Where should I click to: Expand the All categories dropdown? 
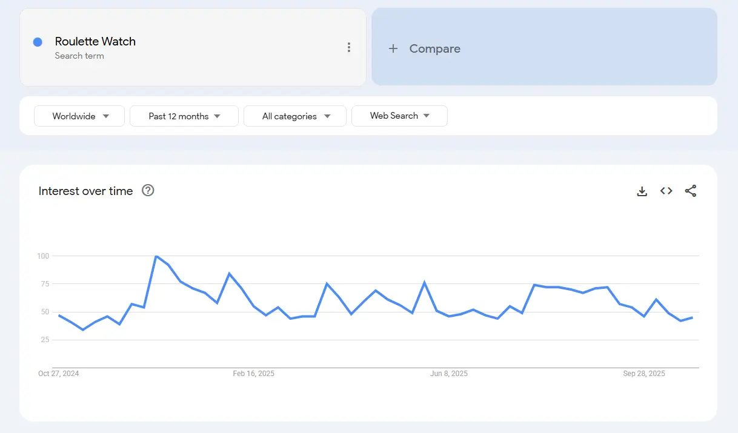pyautogui.click(x=295, y=116)
